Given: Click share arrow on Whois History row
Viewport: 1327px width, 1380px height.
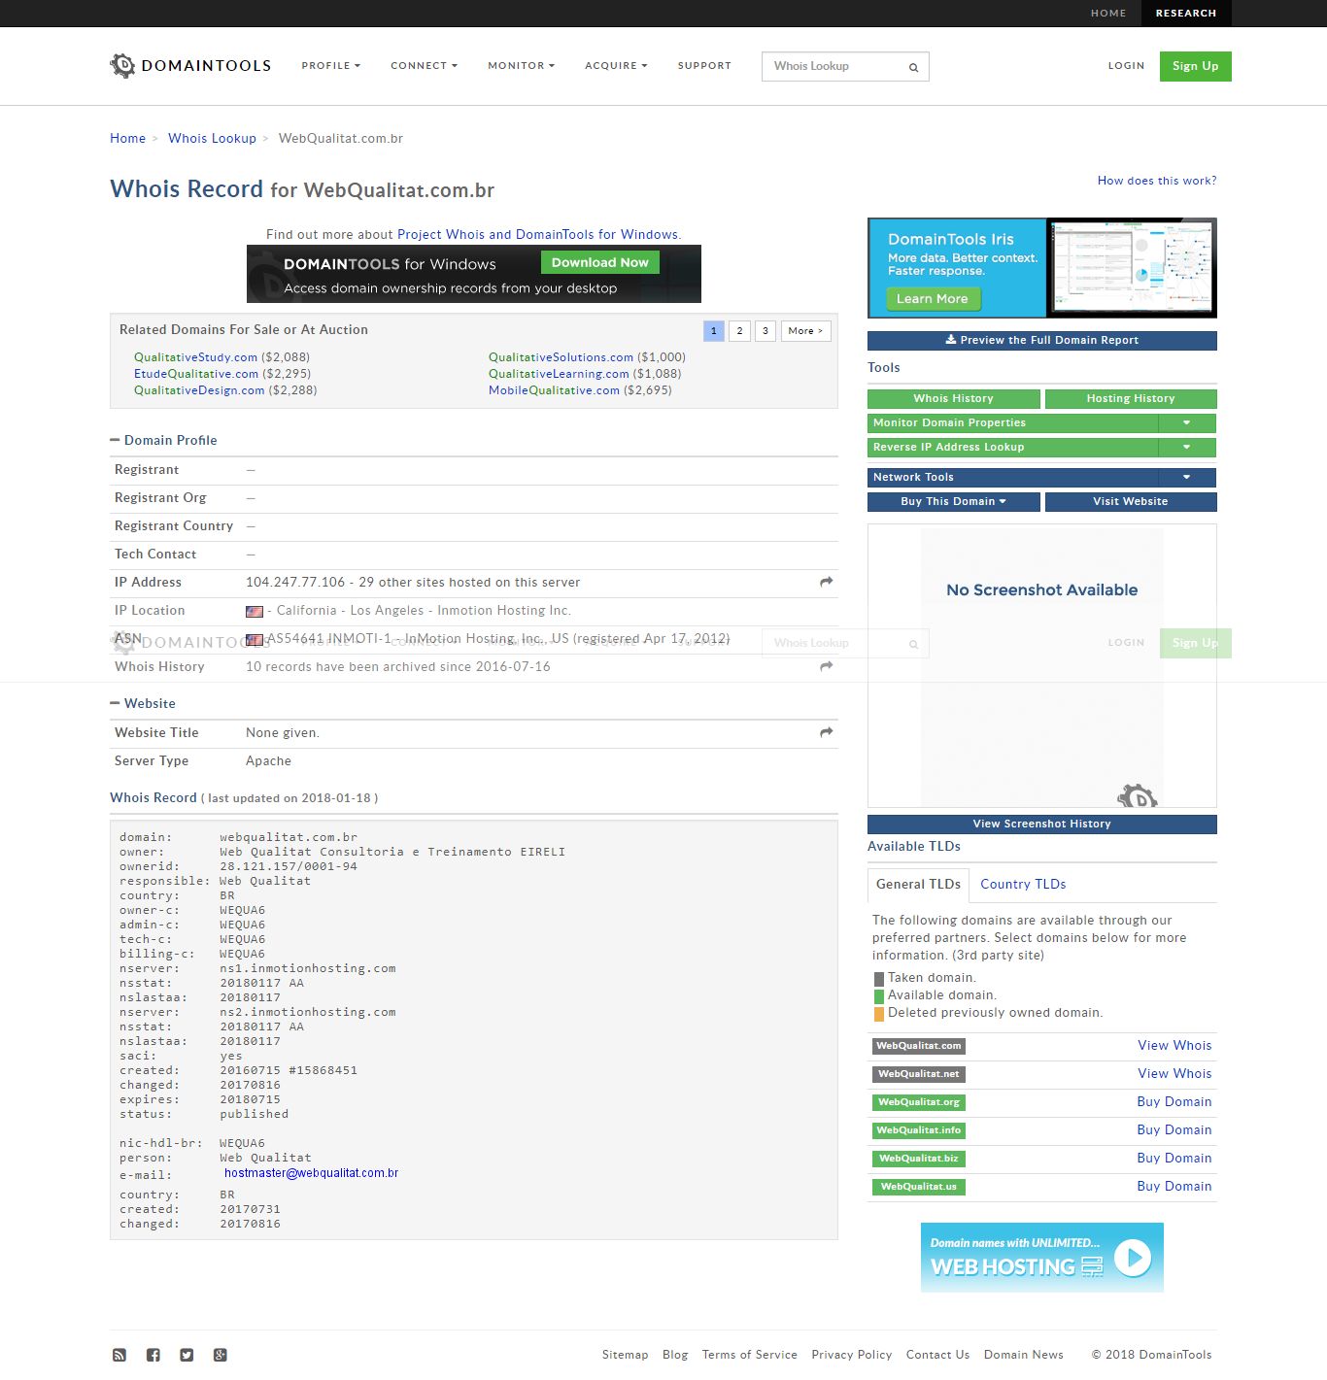Looking at the screenshot, I should coord(827,666).
